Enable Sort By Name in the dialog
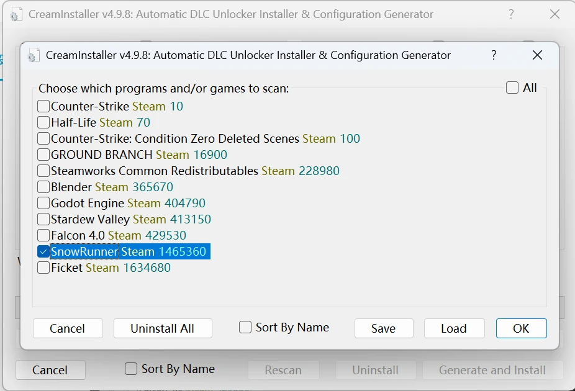 [x=245, y=327]
